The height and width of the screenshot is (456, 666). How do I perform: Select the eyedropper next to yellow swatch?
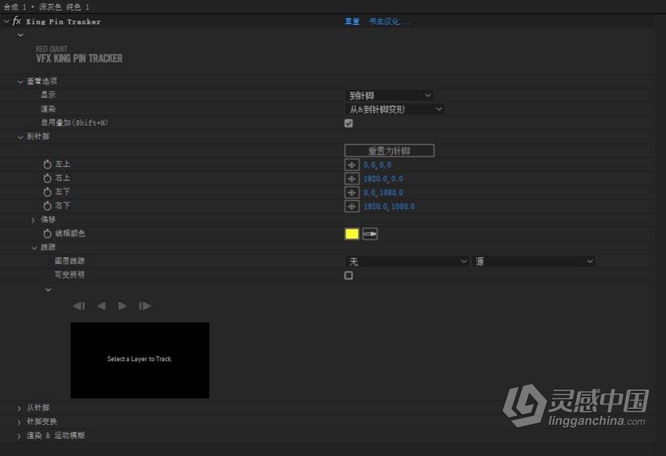(x=370, y=234)
